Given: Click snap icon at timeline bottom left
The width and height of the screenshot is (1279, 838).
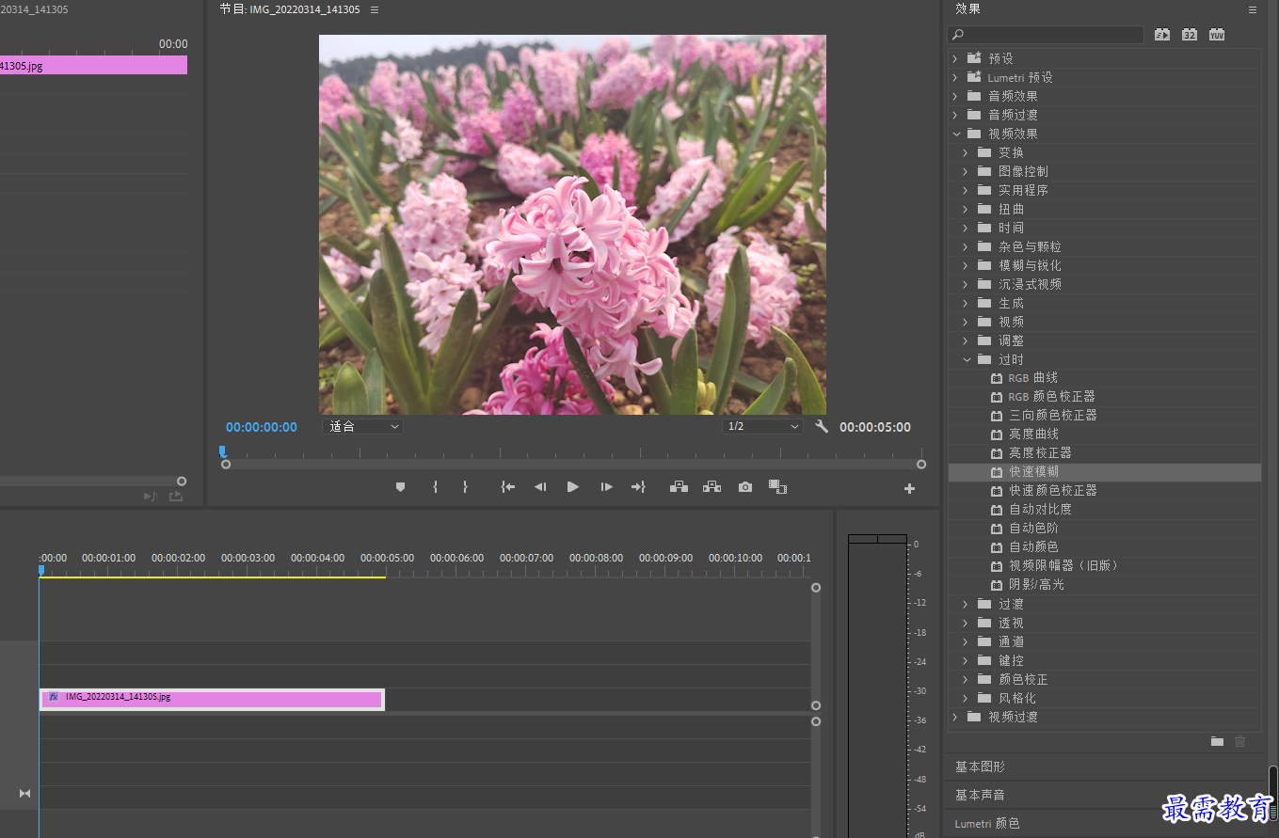Looking at the screenshot, I should (x=24, y=794).
